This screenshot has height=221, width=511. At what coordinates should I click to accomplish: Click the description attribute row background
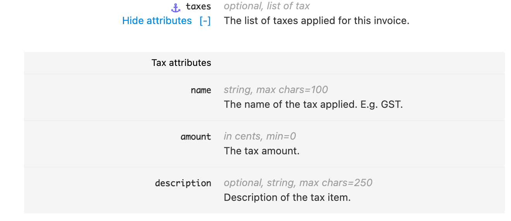(264, 190)
